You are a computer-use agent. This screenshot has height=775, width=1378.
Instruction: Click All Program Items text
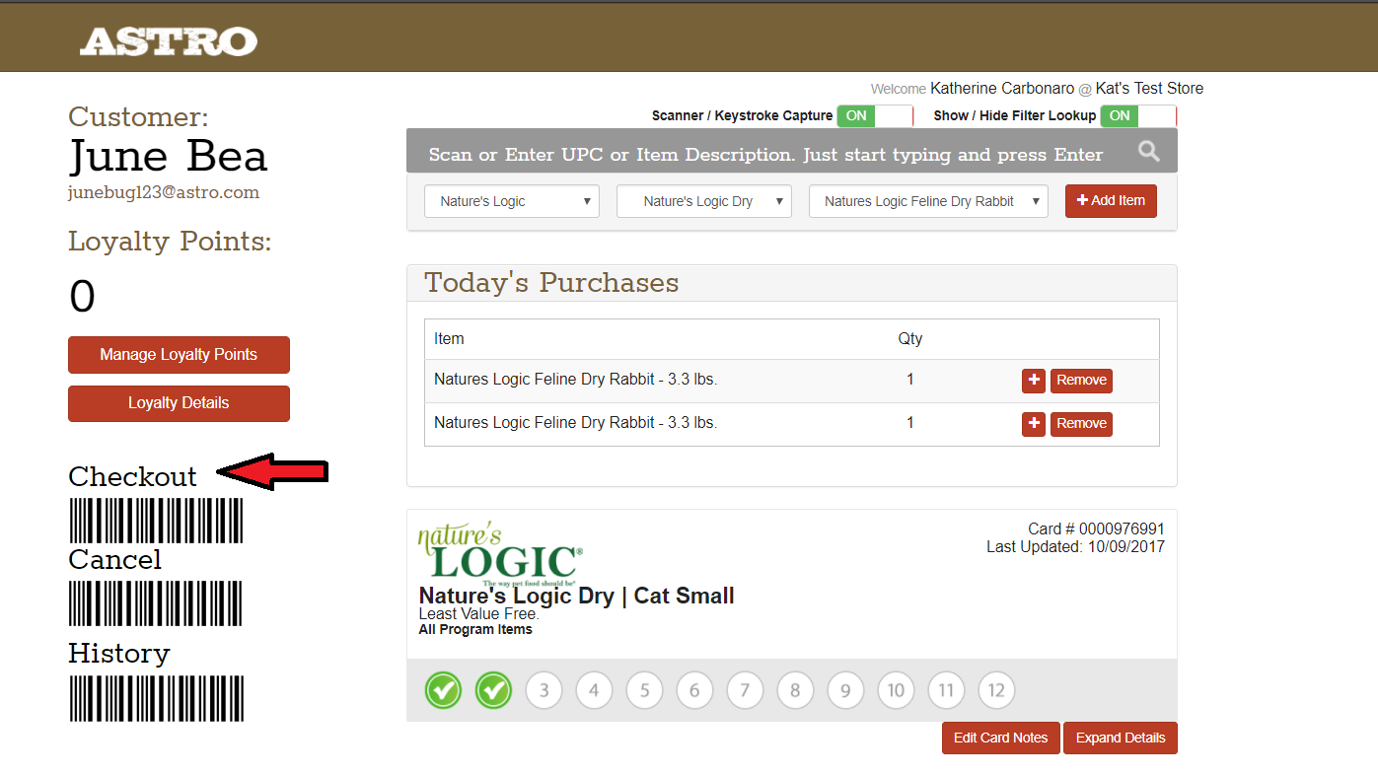pos(475,629)
